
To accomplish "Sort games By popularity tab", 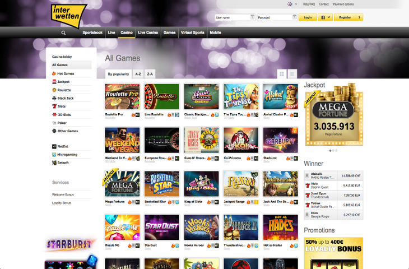I will (118, 74).
